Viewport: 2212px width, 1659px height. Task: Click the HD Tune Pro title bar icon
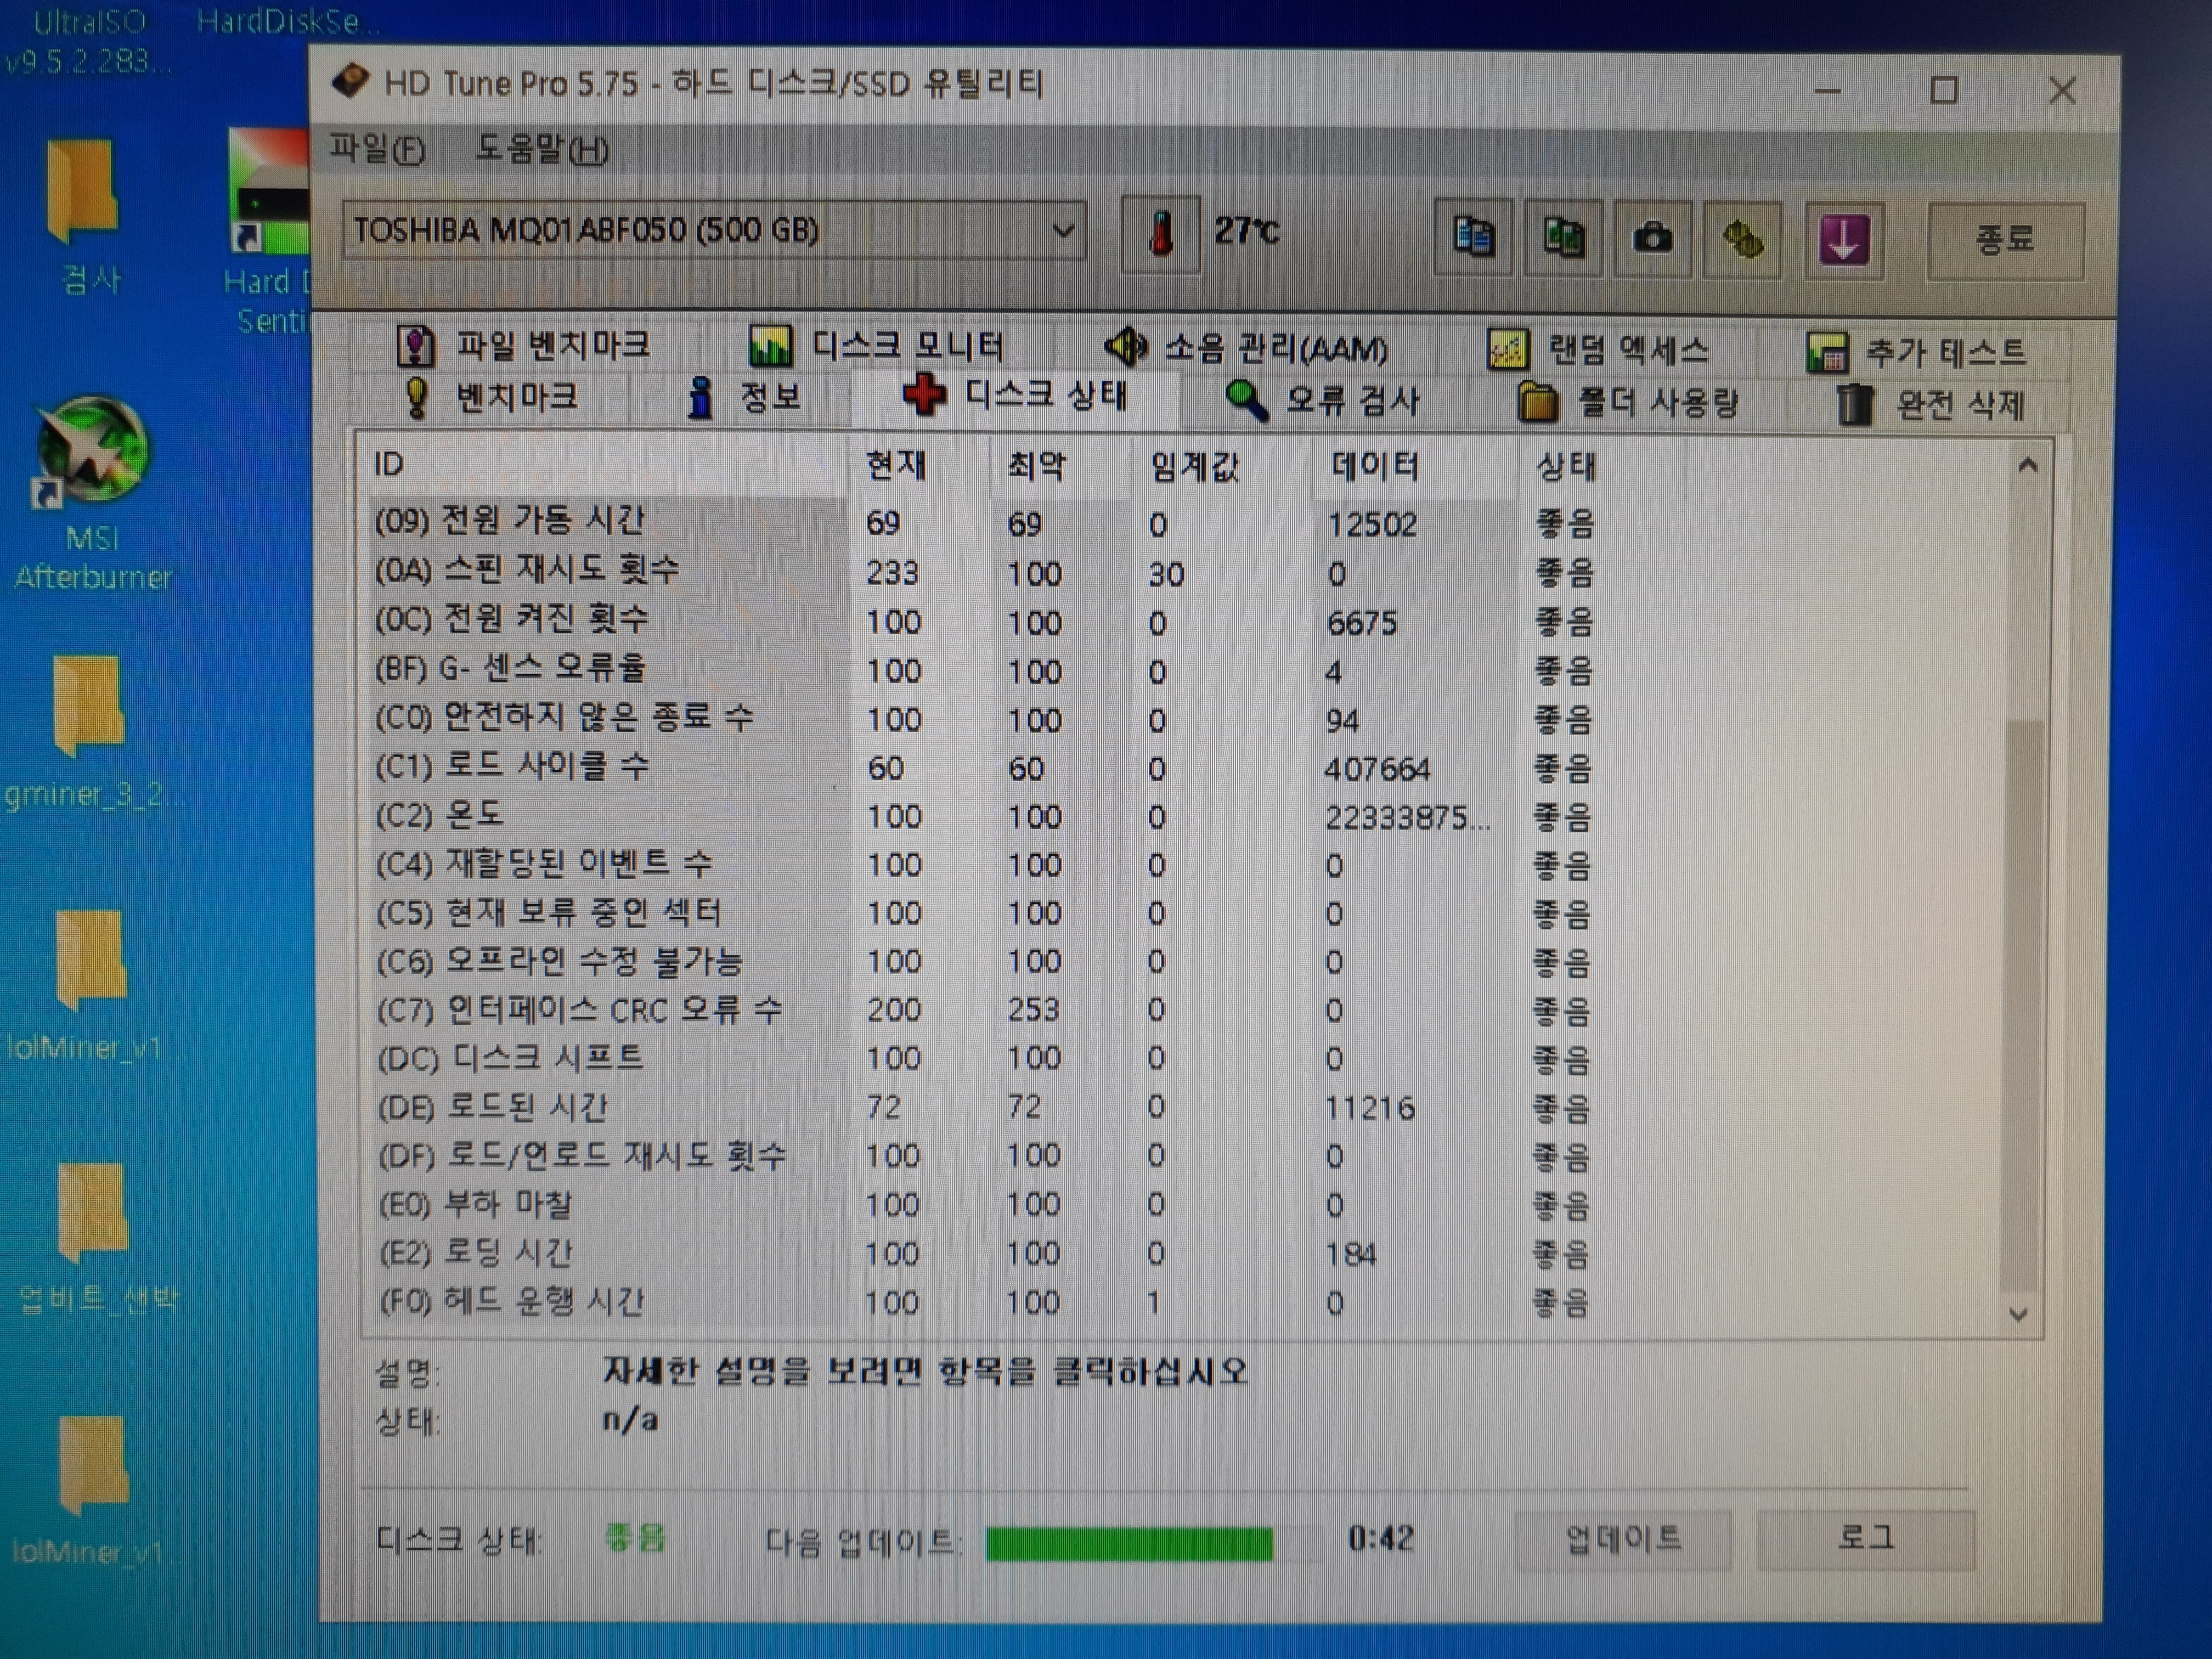point(350,81)
